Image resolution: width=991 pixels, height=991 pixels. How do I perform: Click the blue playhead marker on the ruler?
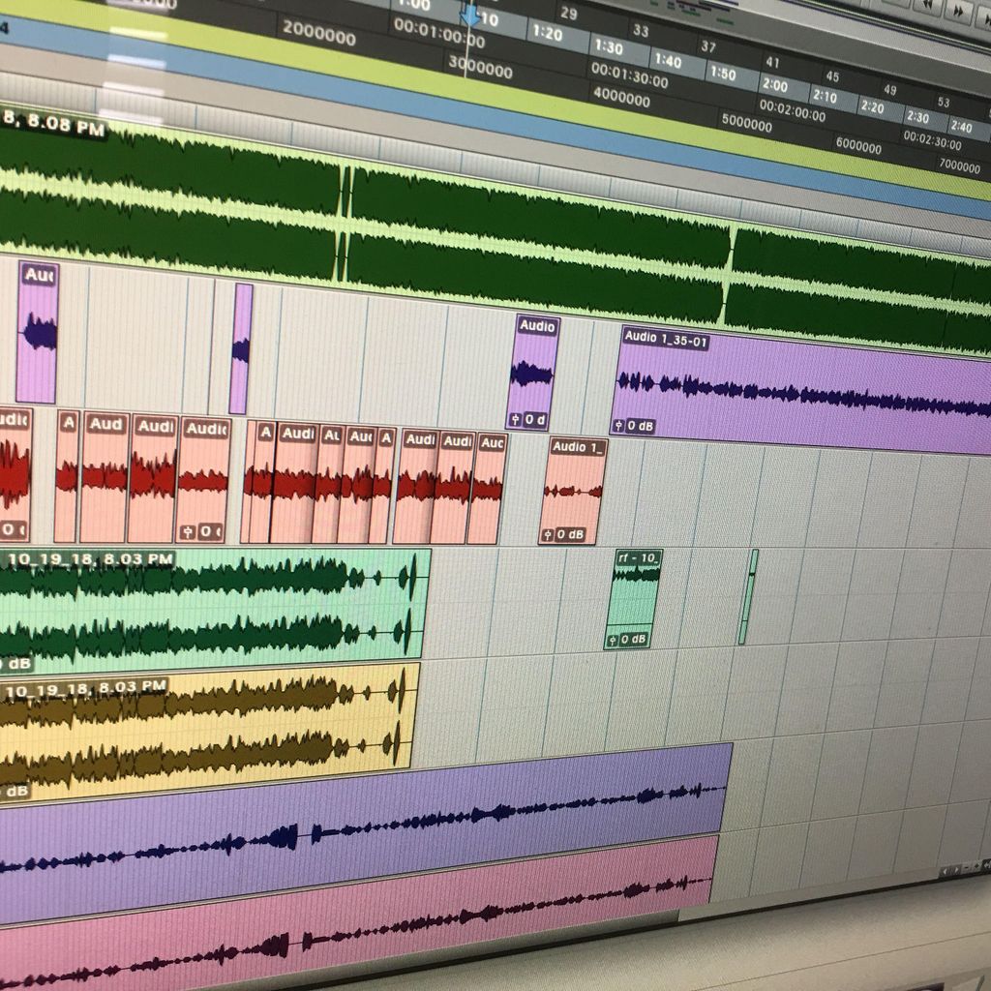click(x=469, y=14)
